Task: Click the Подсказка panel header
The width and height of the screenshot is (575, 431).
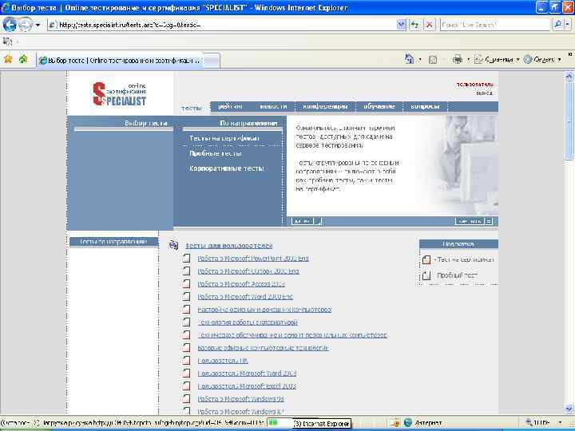Action: click(458, 244)
